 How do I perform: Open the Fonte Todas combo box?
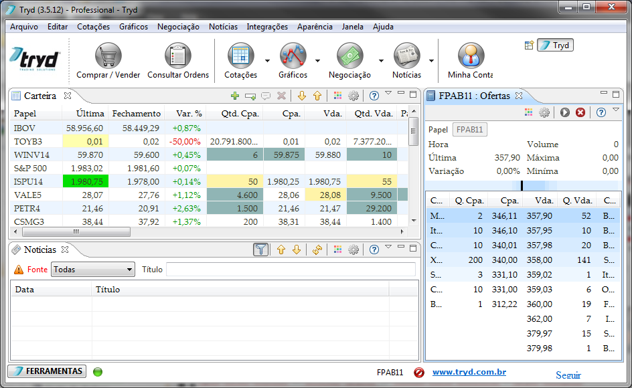[92, 269]
